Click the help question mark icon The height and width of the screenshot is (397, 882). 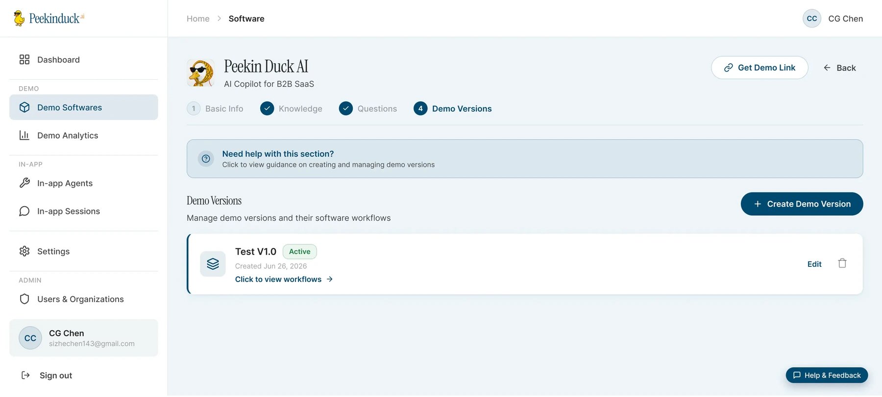[206, 159]
